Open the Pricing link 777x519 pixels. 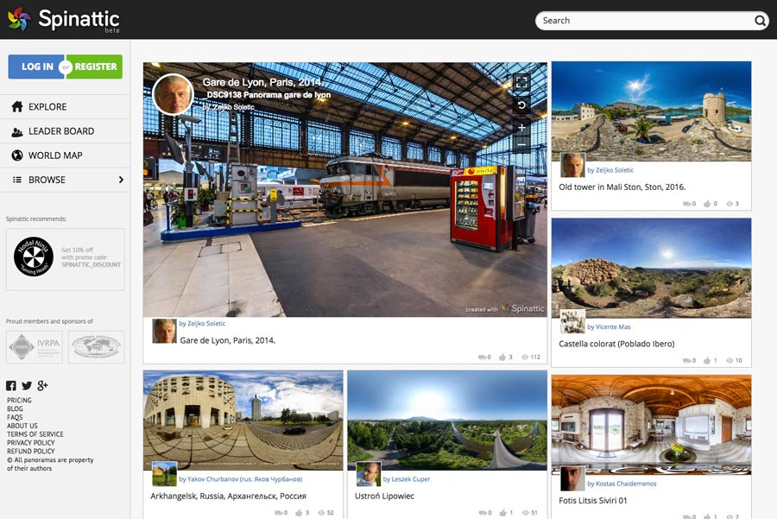coord(19,401)
